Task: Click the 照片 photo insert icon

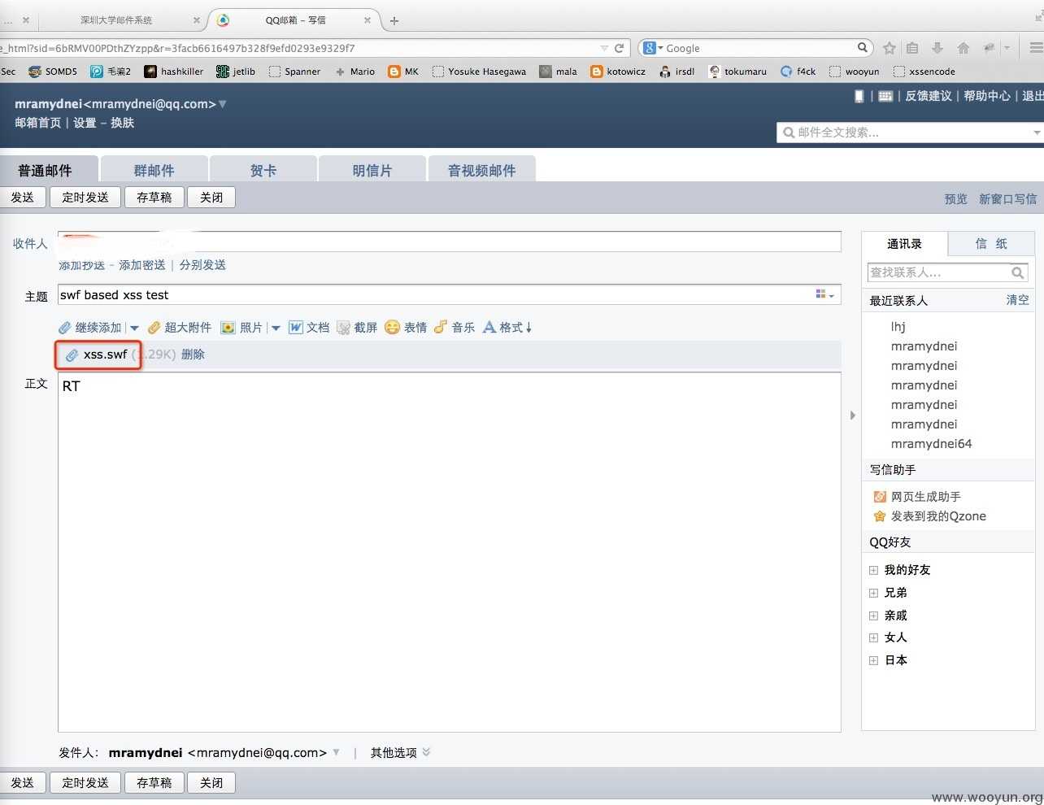Action: pyautogui.click(x=228, y=328)
